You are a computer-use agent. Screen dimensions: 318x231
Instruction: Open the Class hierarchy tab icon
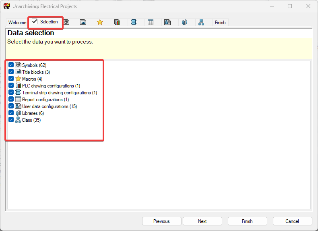pos(201,22)
